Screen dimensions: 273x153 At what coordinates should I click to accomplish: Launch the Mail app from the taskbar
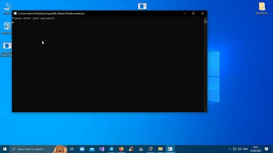tap(92, 149)
